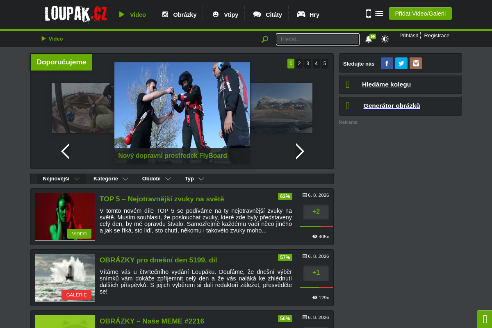492x328 pixels.
Task: Open Generátor obrázků link
Action: [x=392, y=106]
